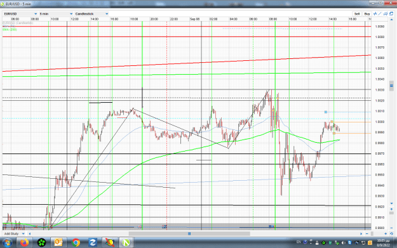The height and width of the screenshot is (248, 397).
Task: Click the green star tray icon
Action: point(324,243)
